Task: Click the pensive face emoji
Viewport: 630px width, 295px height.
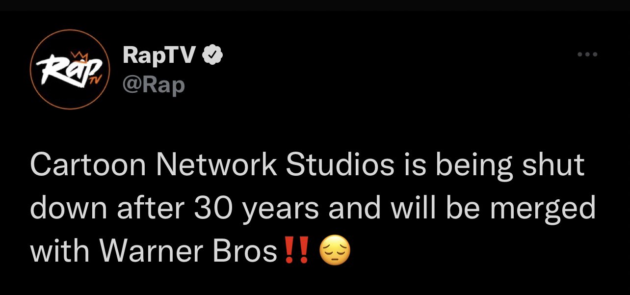Action: (335, 251)
